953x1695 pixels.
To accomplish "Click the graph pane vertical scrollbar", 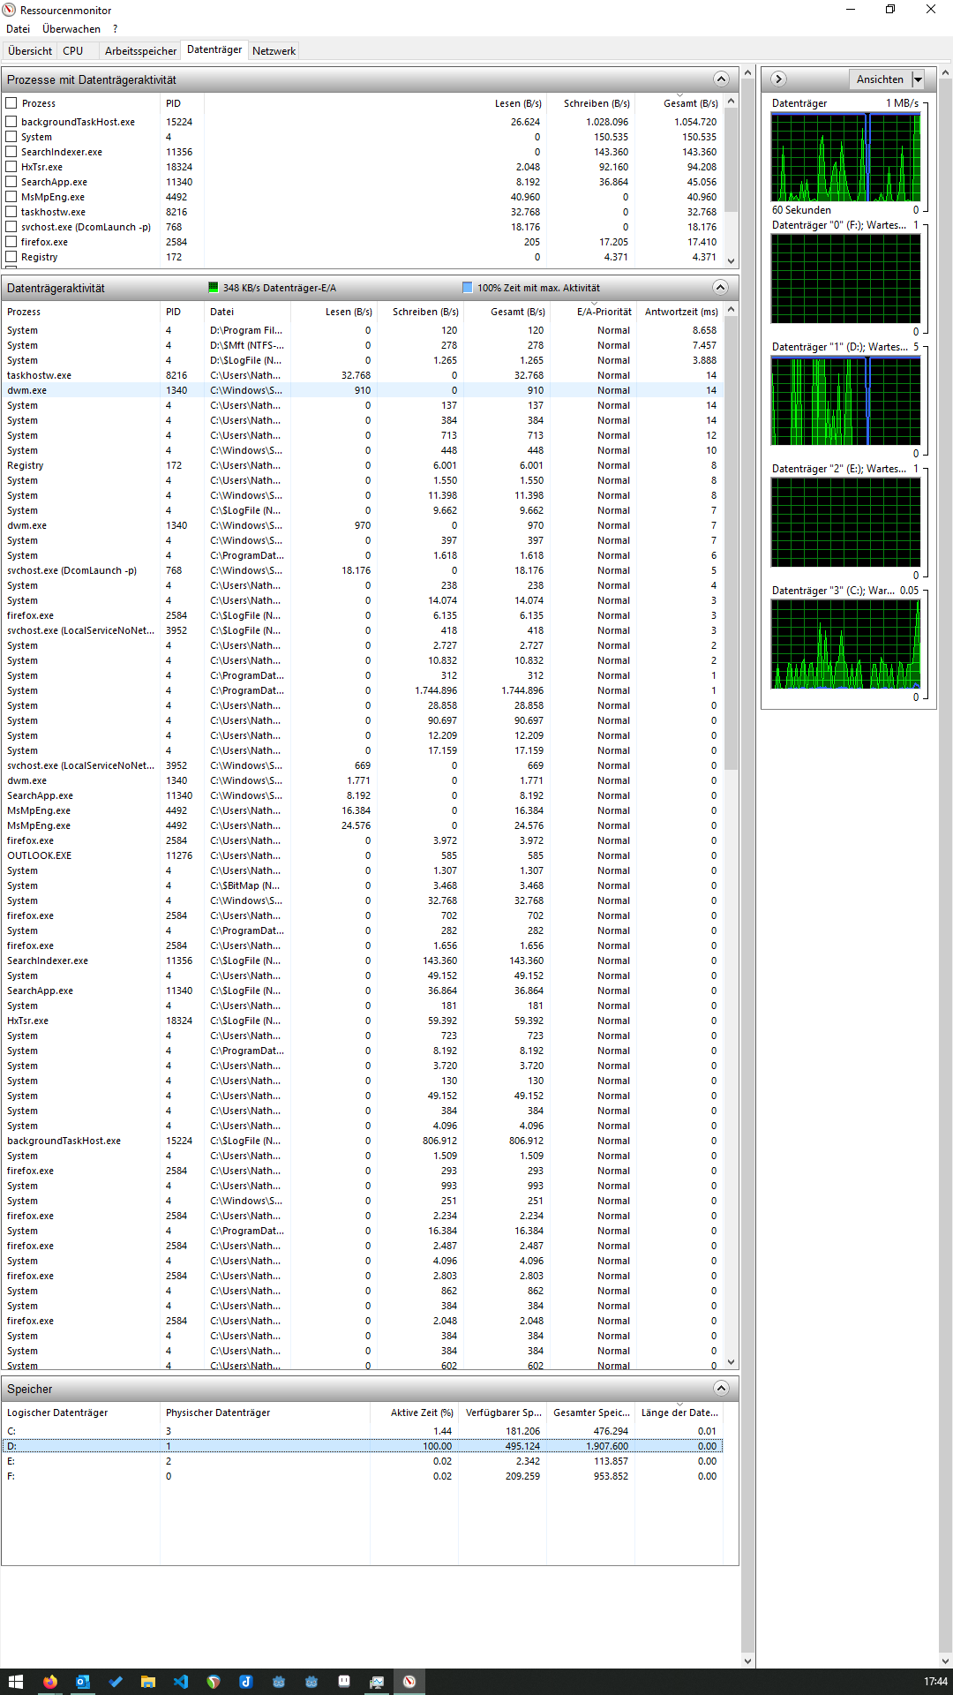I will click(x=945, y=865).
